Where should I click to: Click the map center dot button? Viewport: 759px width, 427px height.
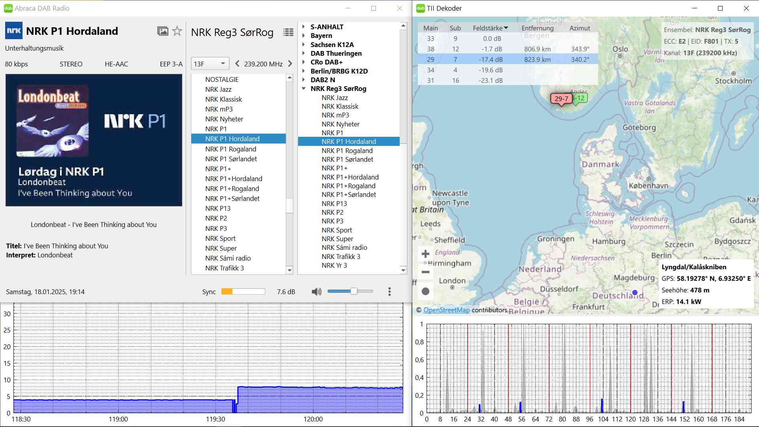tap(426, 291)
